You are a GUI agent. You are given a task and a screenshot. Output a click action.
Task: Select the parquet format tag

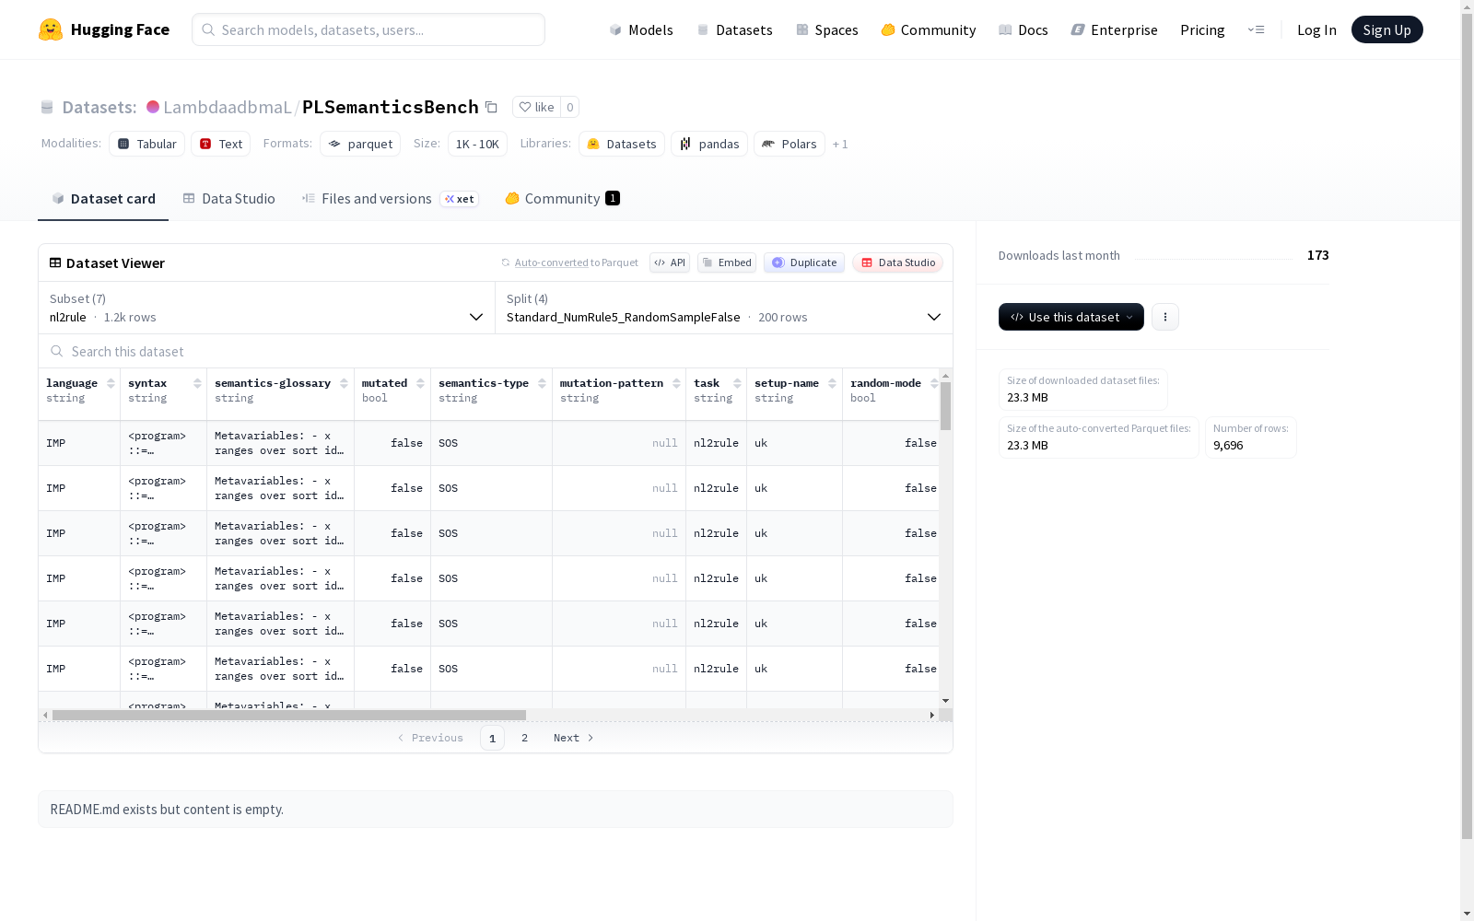point(360,144)
